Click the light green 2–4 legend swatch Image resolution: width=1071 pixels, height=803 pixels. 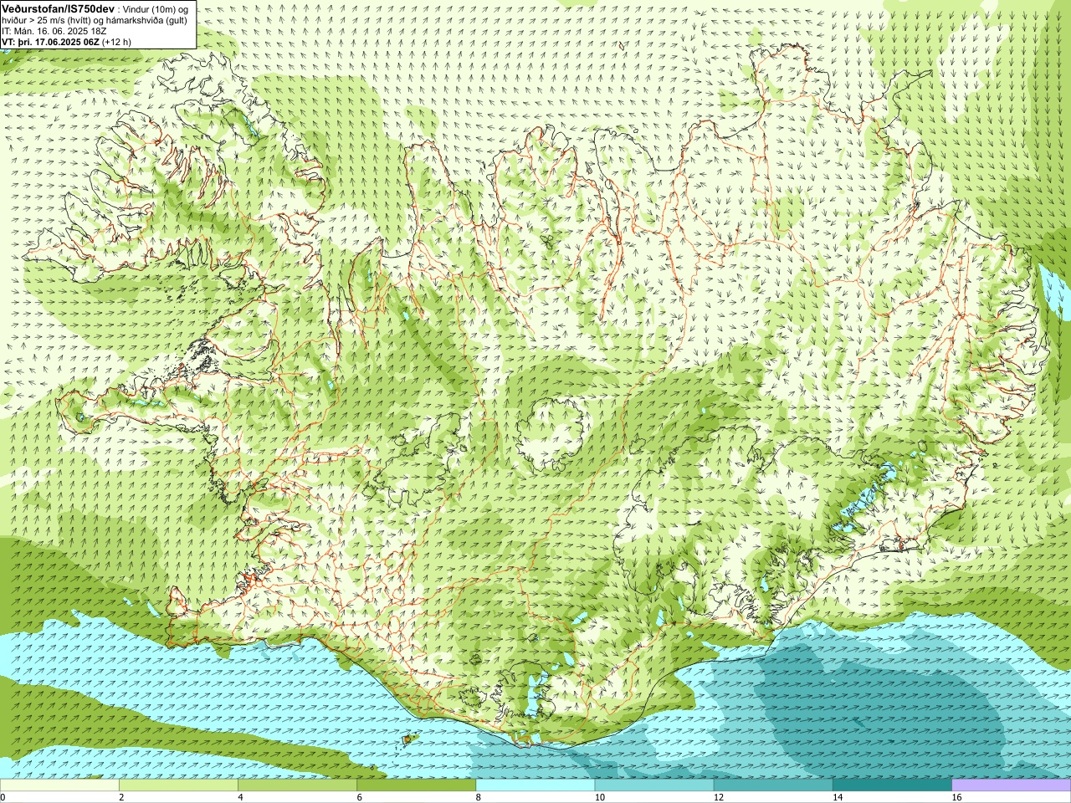[x=178, y=785]
